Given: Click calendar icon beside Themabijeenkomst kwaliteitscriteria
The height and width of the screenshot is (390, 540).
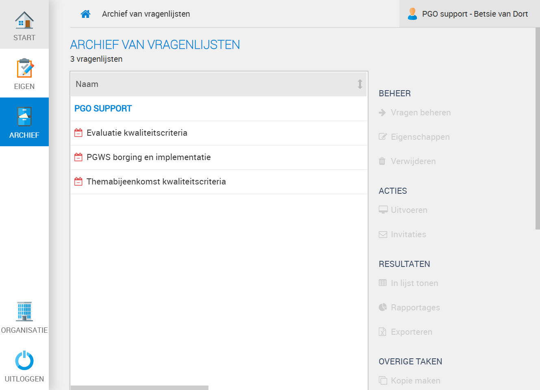Looking at the screenshot, I should (x=78, y=182).
